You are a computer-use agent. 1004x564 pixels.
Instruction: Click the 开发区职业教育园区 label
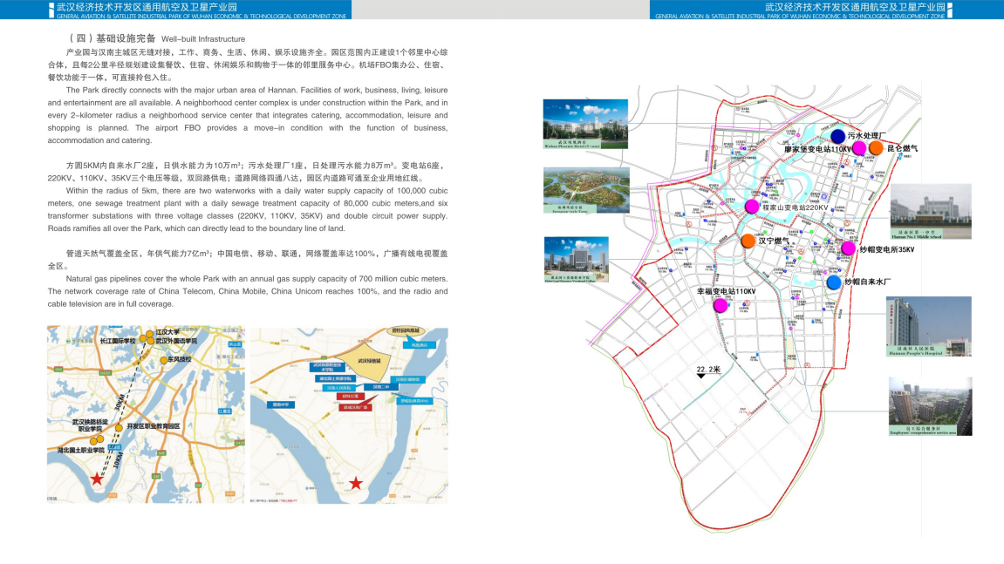click(x=153, y=425)
